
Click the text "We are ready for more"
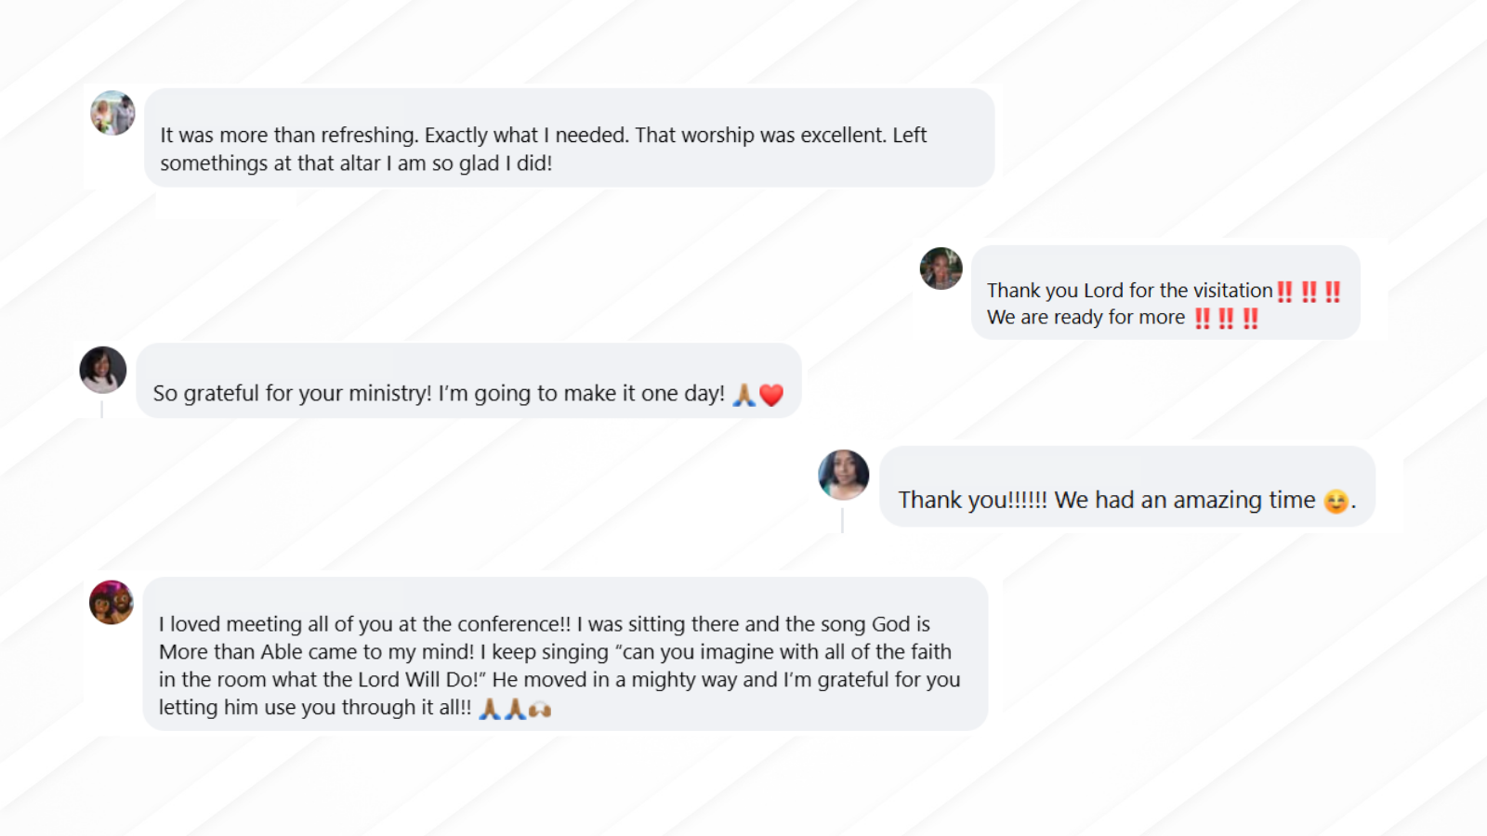[1086, 318]
